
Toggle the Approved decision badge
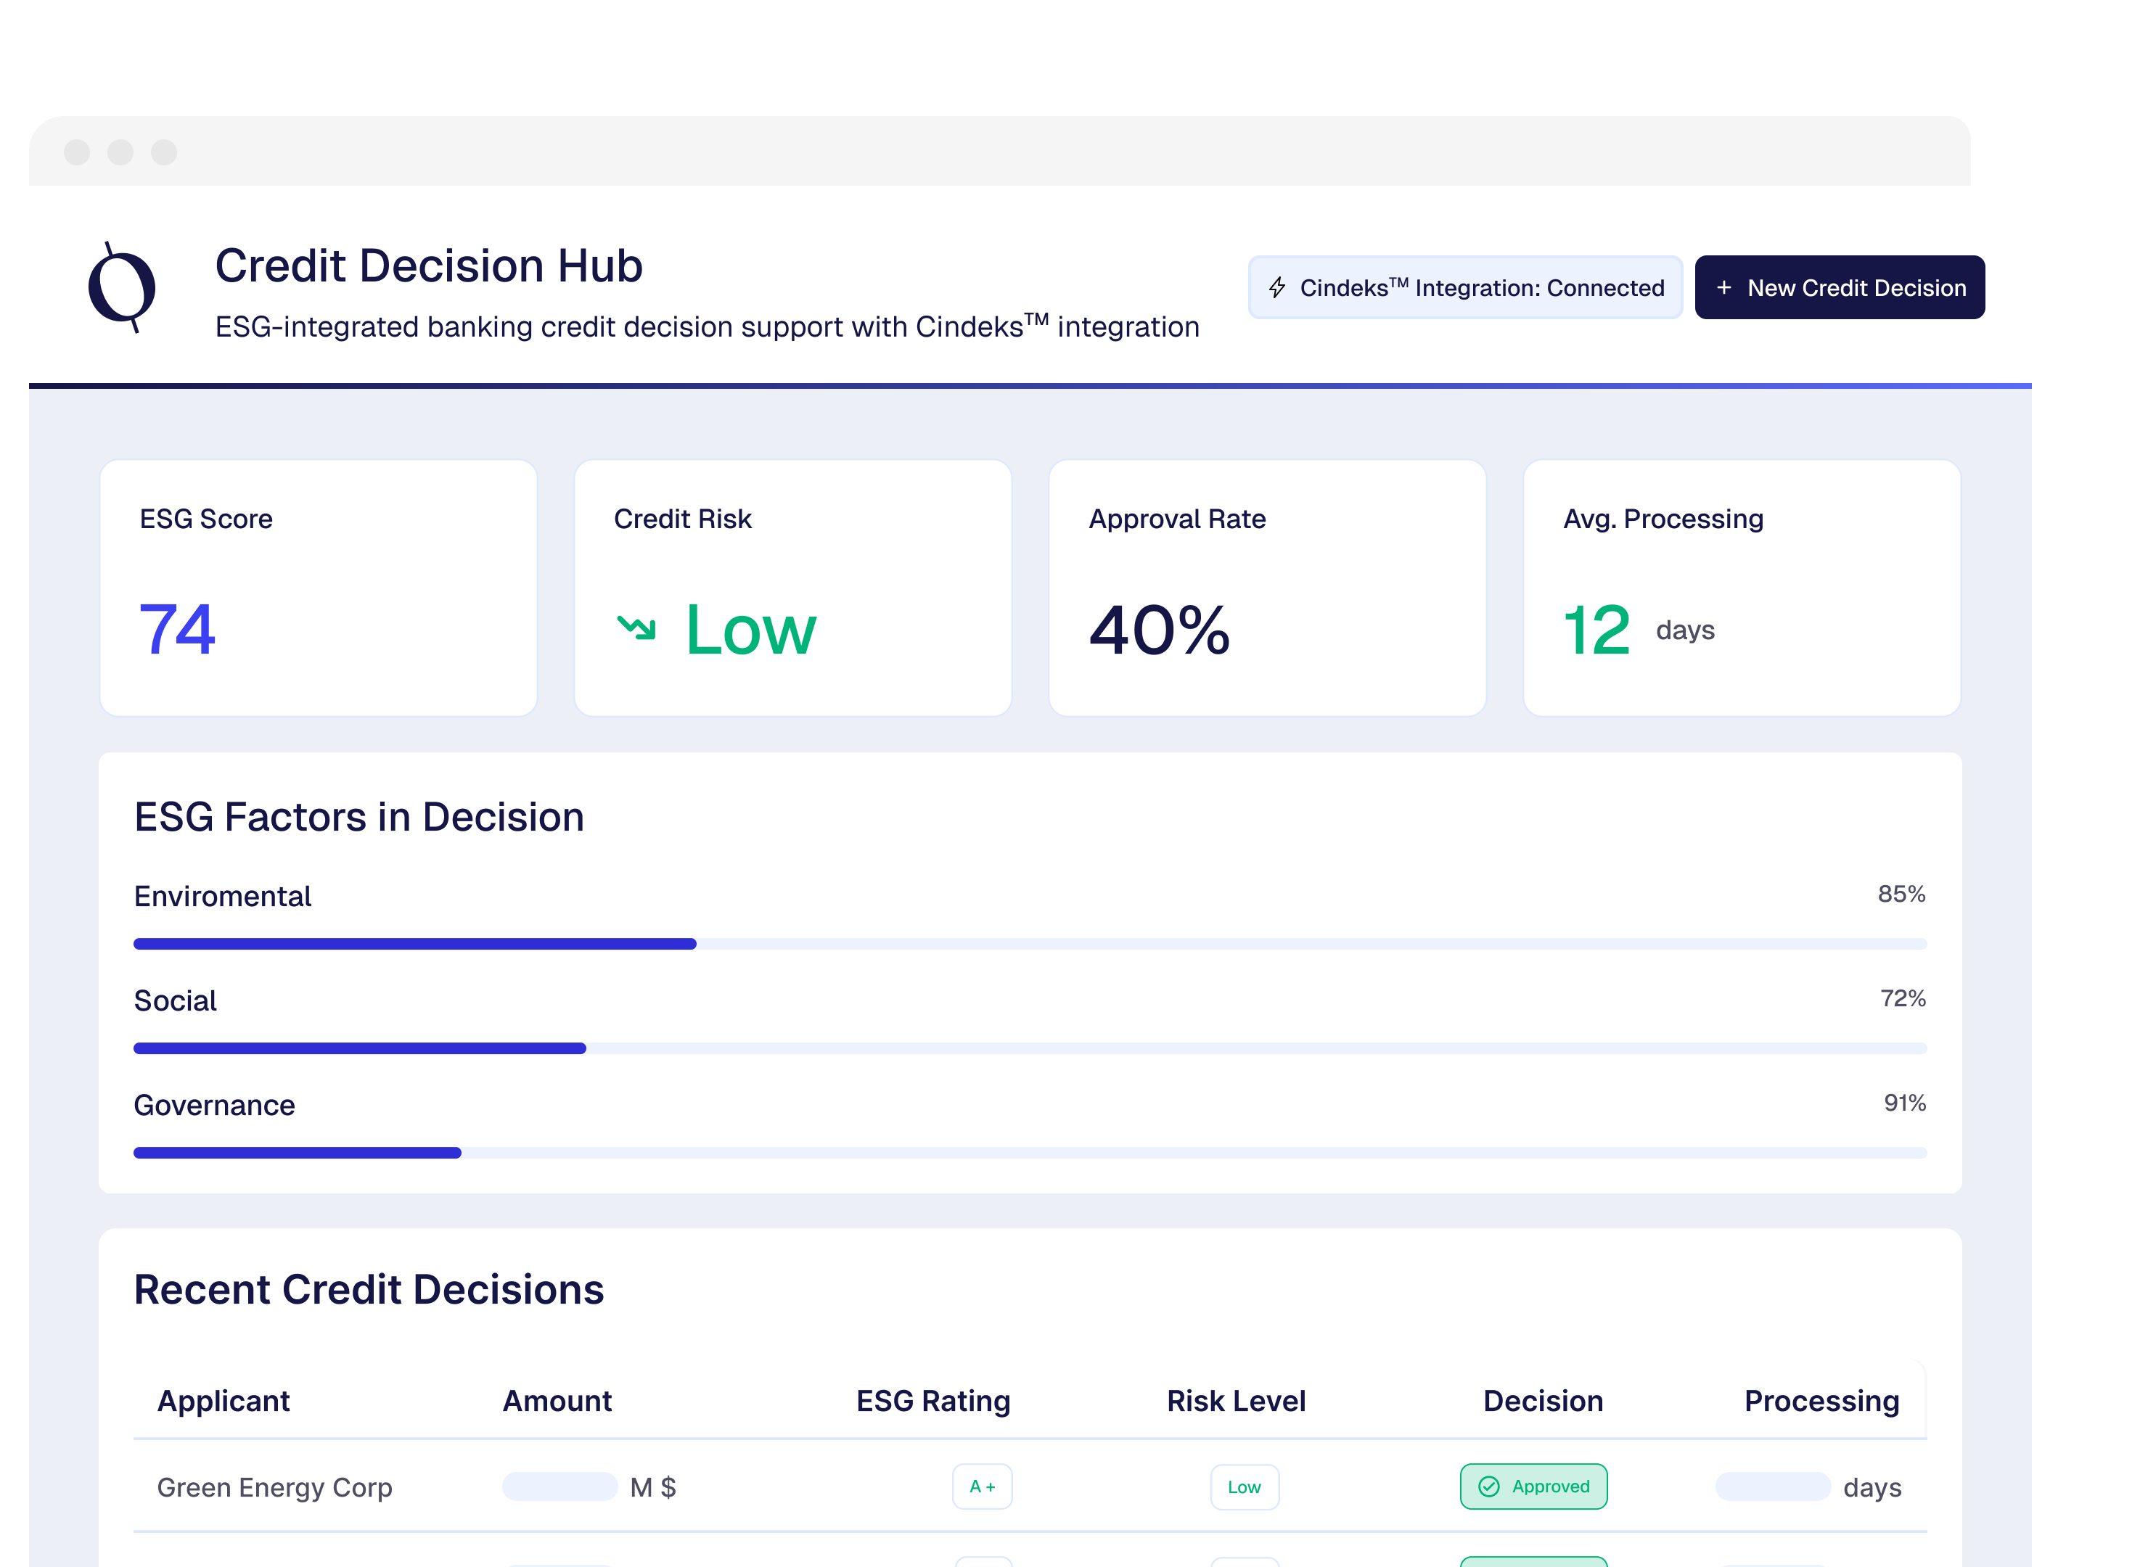point(1533,1486)
